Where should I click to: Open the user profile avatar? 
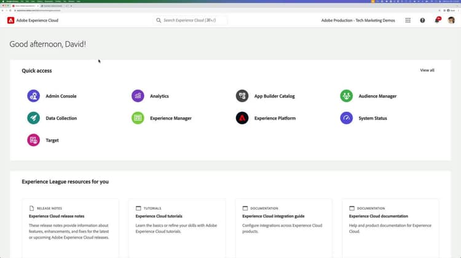pyautogui.click(x=451, y=20)
